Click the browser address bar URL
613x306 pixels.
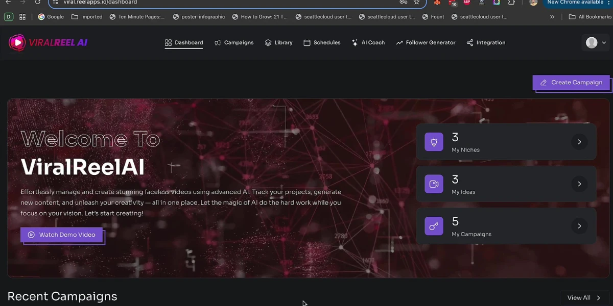(x=100, y=2)
